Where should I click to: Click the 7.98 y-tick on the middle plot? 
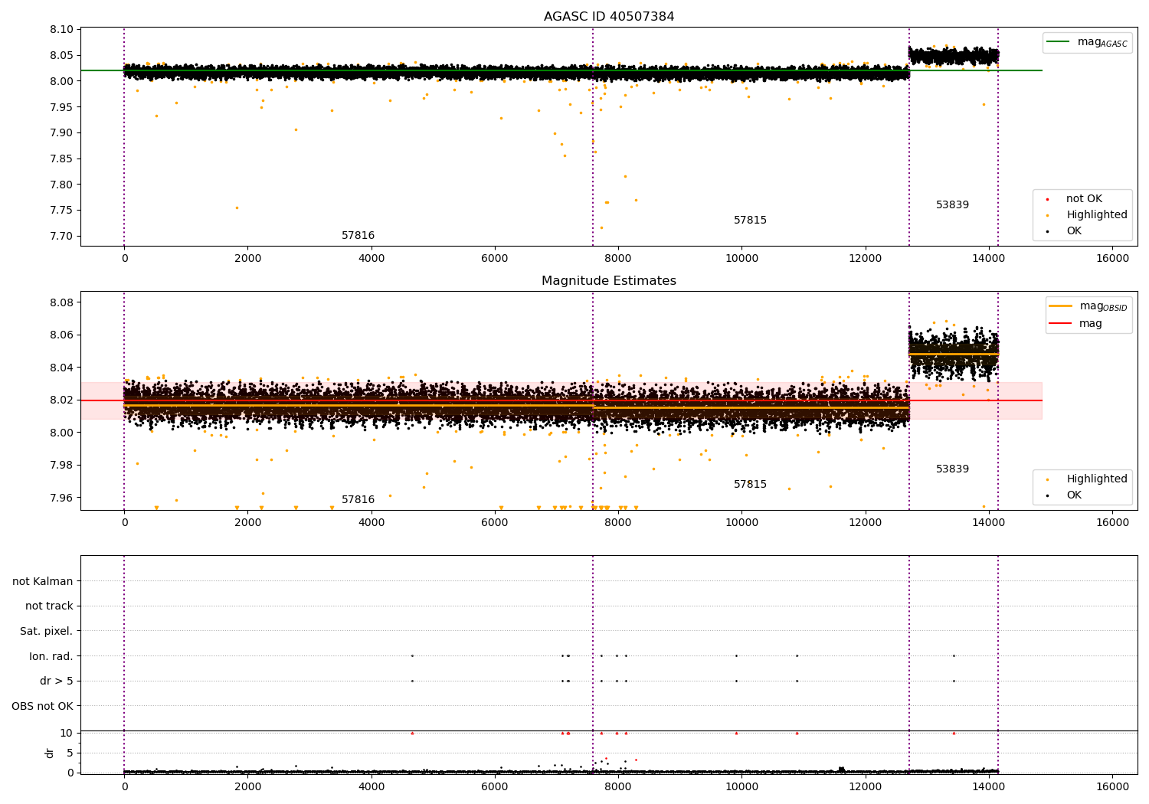tap(61, 466)
